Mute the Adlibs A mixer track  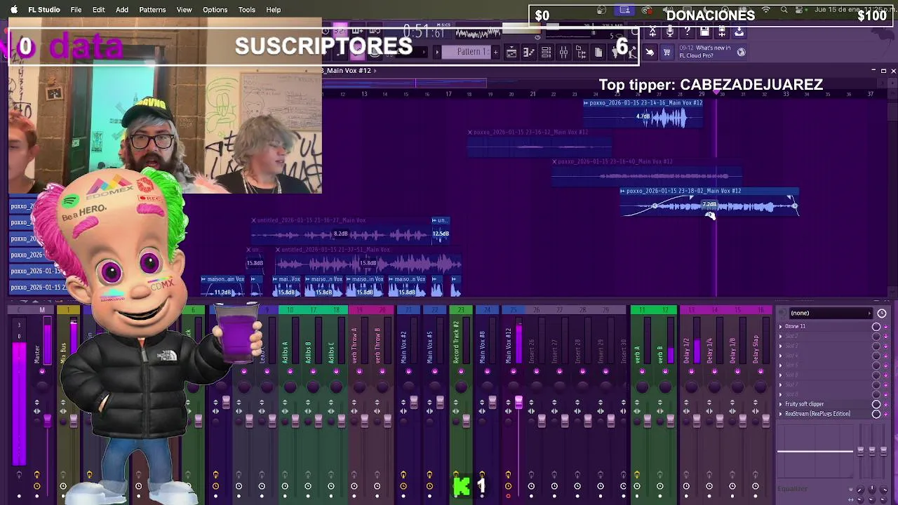click(290, 372)
